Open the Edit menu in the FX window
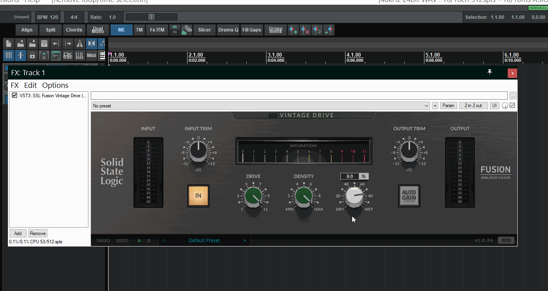Screen dimensions: 548x291 click(30, 85)
